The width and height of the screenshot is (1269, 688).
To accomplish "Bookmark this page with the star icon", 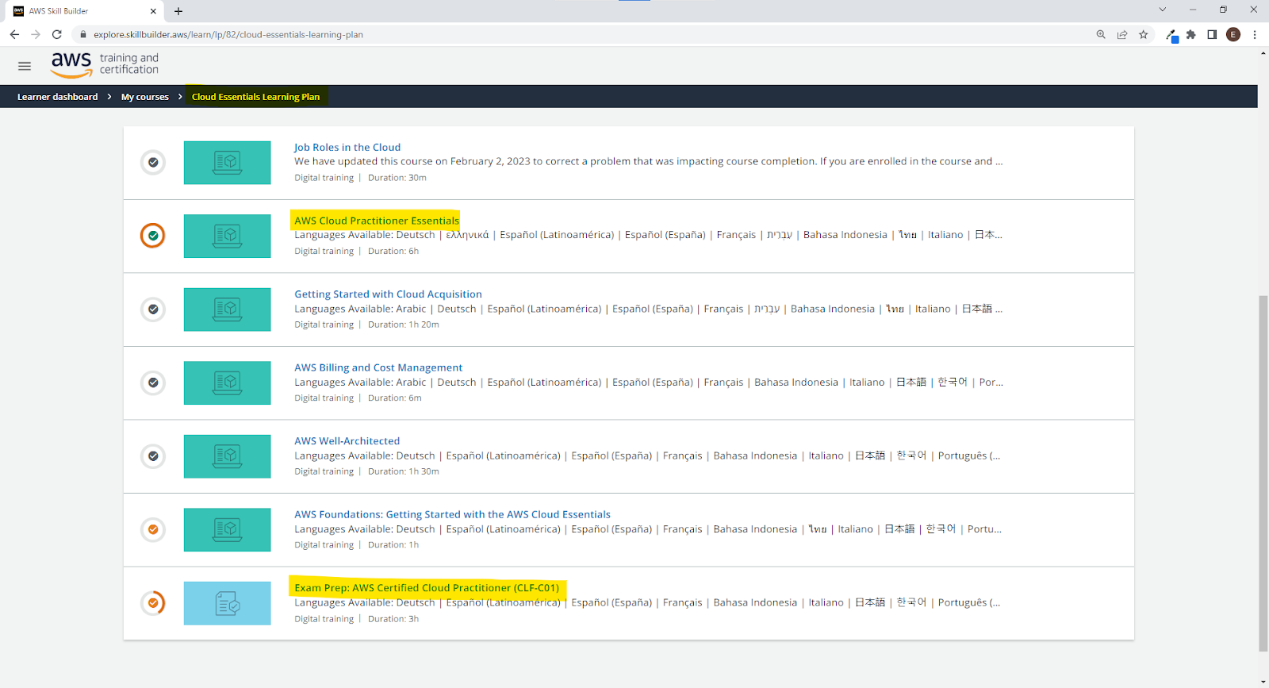I will 1144,34.
